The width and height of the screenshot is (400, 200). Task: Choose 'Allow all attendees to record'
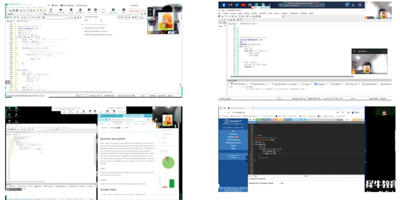[x=96, y=31]
